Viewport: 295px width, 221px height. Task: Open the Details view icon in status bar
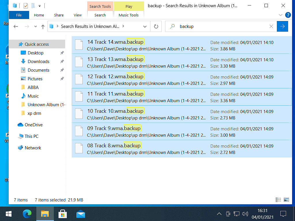pyautogui.click(x=278, y=199)
